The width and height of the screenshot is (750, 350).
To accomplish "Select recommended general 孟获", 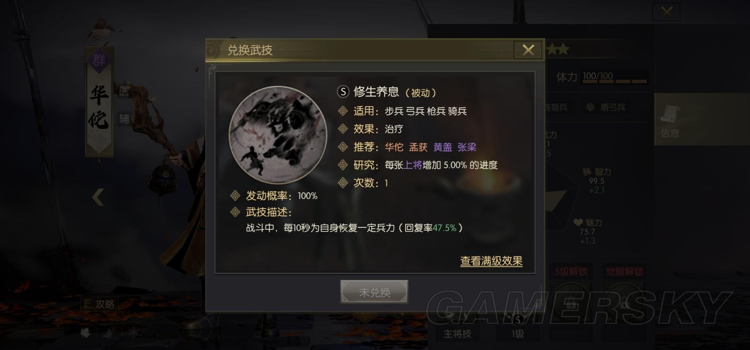I will (x=418, y=147).
